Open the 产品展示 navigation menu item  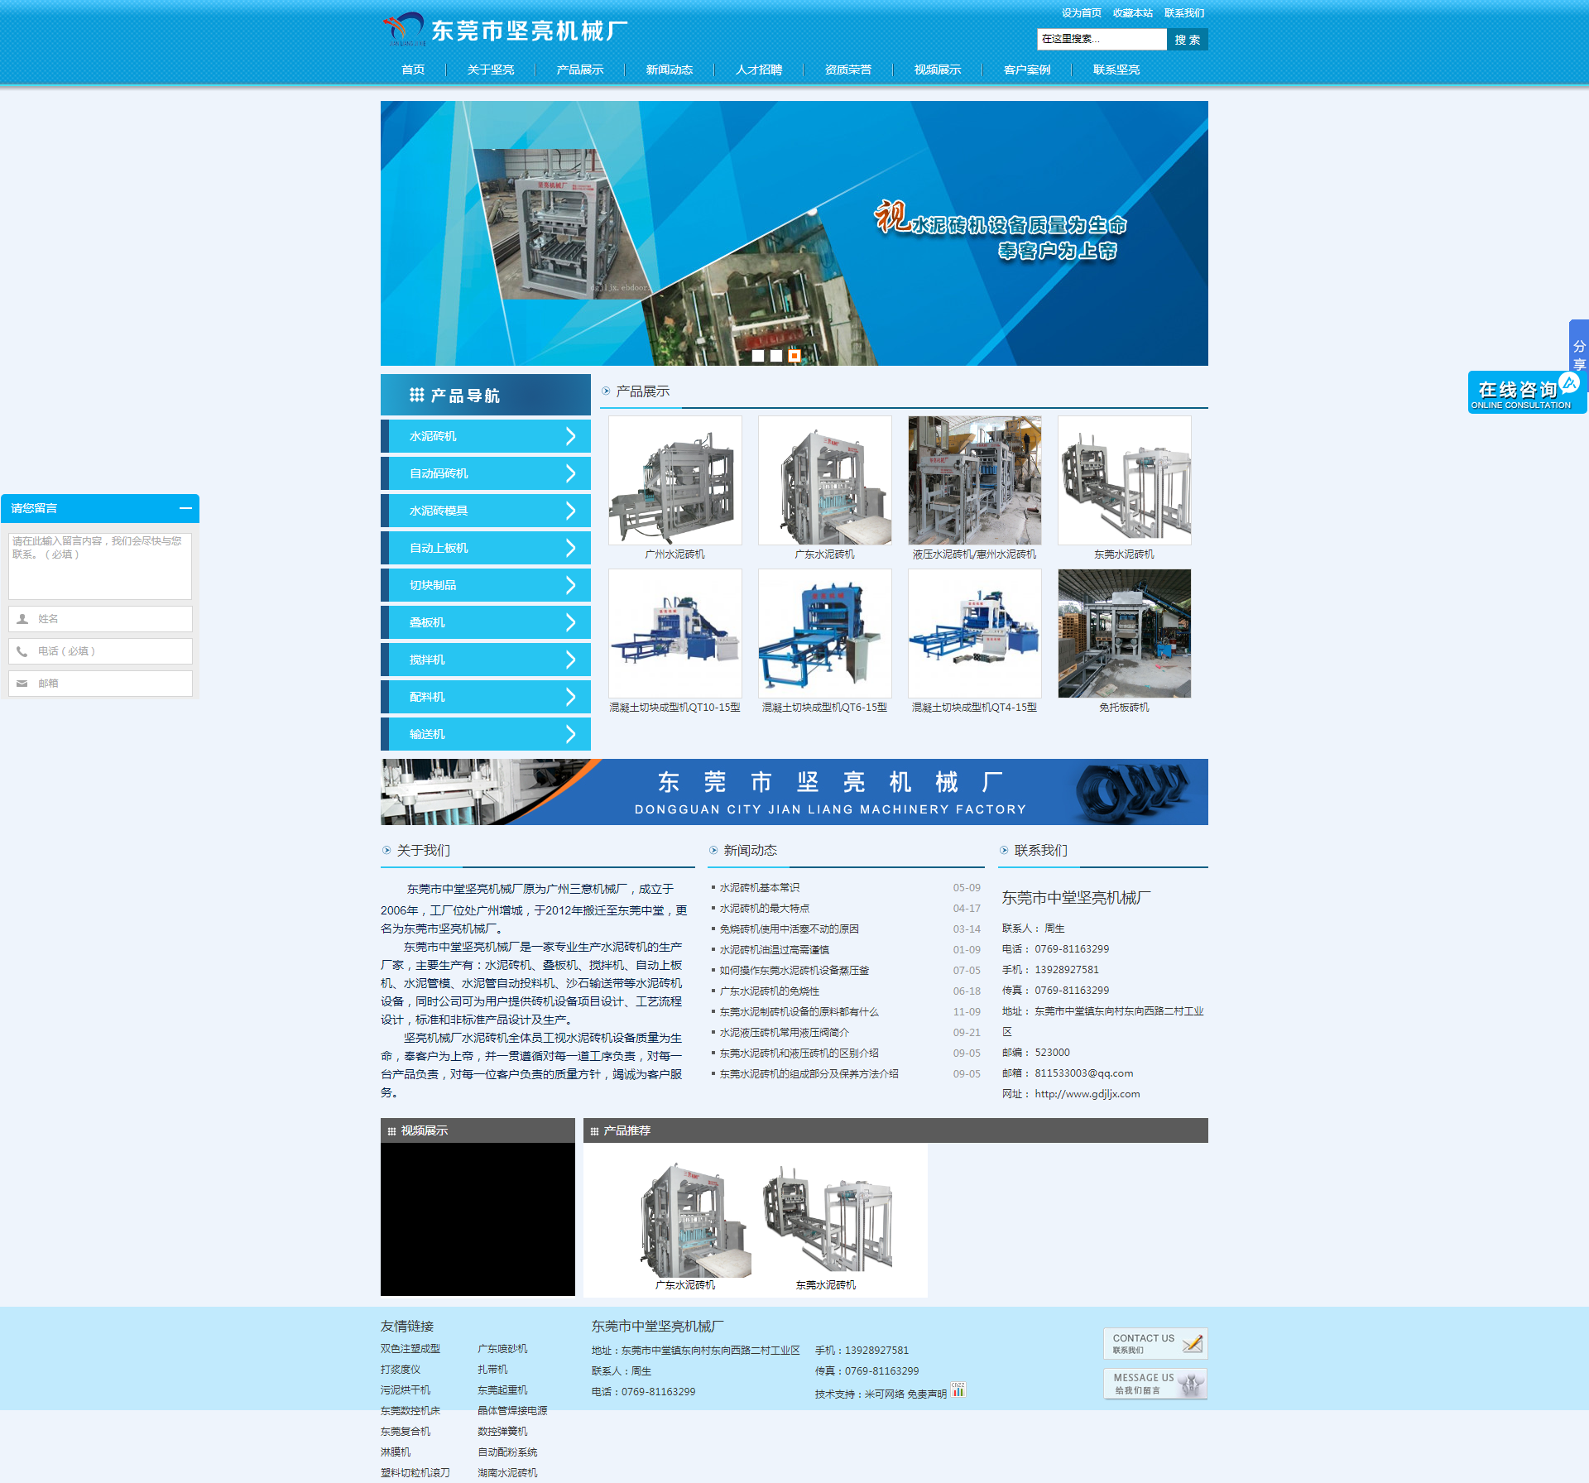coord(579,70)
